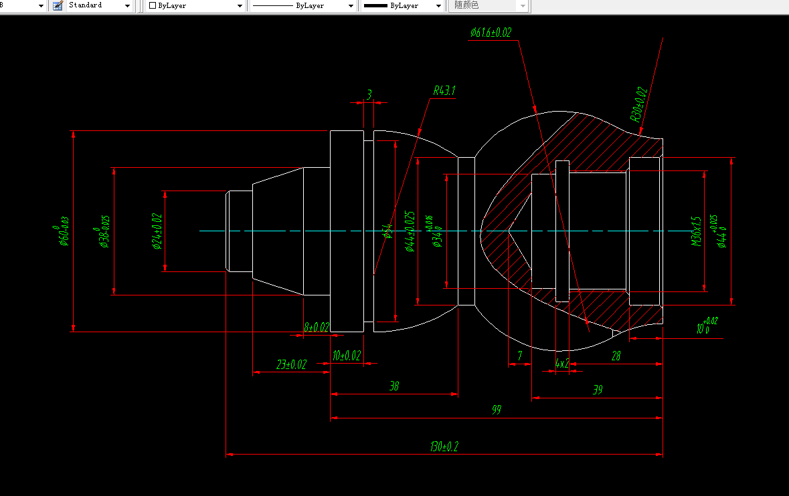Select the R30±0.02 radius label
Screen dimensions: 789x496
pos(638,104)
